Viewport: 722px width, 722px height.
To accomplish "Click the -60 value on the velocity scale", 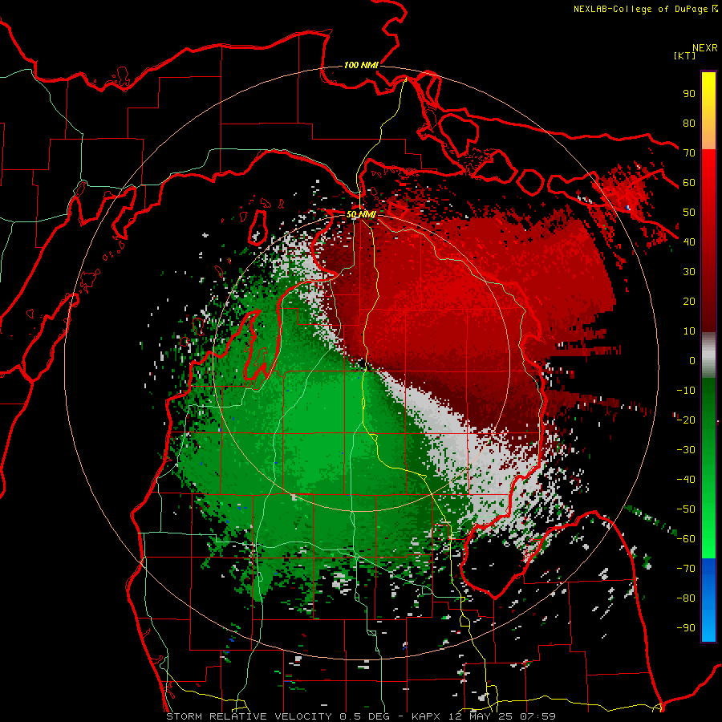I will [x=686, y=539].
